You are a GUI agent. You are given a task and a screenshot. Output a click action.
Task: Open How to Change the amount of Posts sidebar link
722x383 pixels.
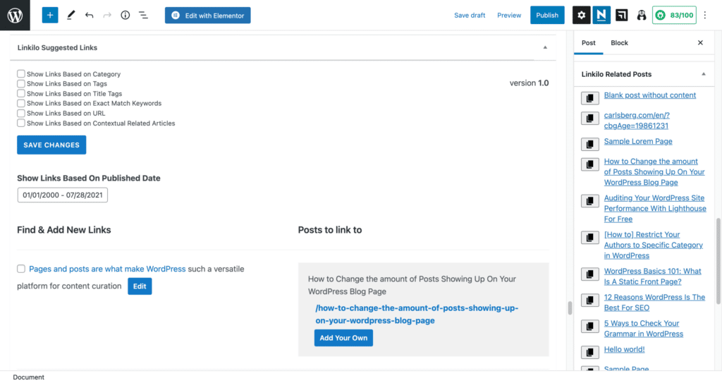tap(654, 172)
